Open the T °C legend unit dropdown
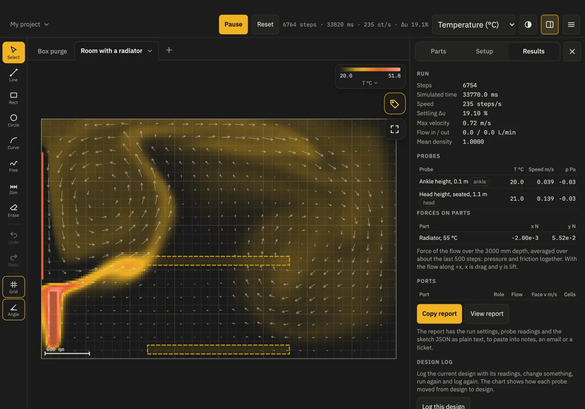The image size is (585, 409). point(370,83)
